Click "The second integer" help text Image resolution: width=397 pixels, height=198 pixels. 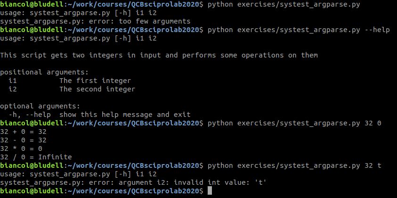point(97,89)
